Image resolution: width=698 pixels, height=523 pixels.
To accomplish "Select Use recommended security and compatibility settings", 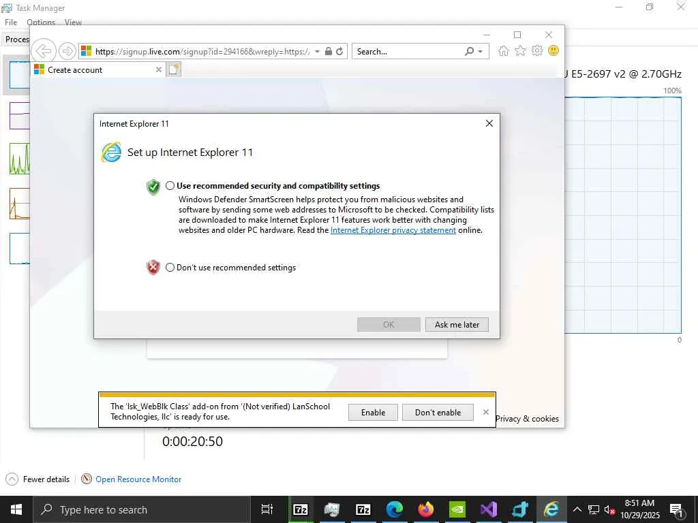I will click(x=170, y=186).
